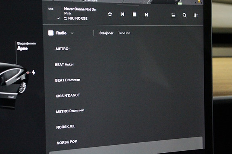Tap the charging lightning bolt icon
Screen dimensions: 232x154
(x=33, y=72)
